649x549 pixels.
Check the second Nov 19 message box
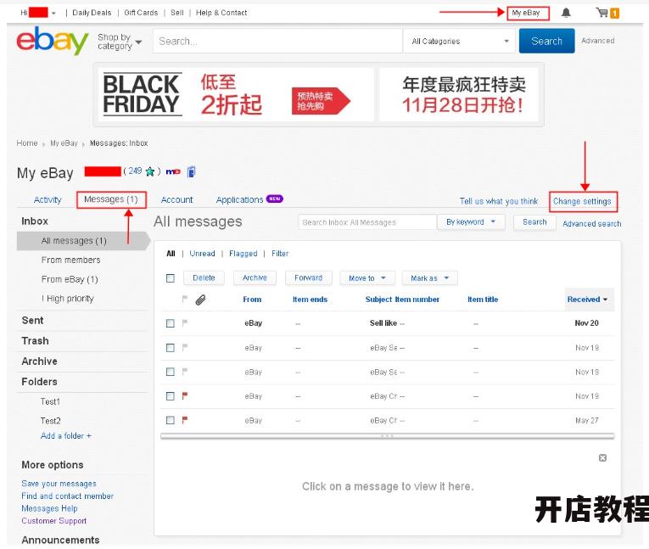coord(171,372)
